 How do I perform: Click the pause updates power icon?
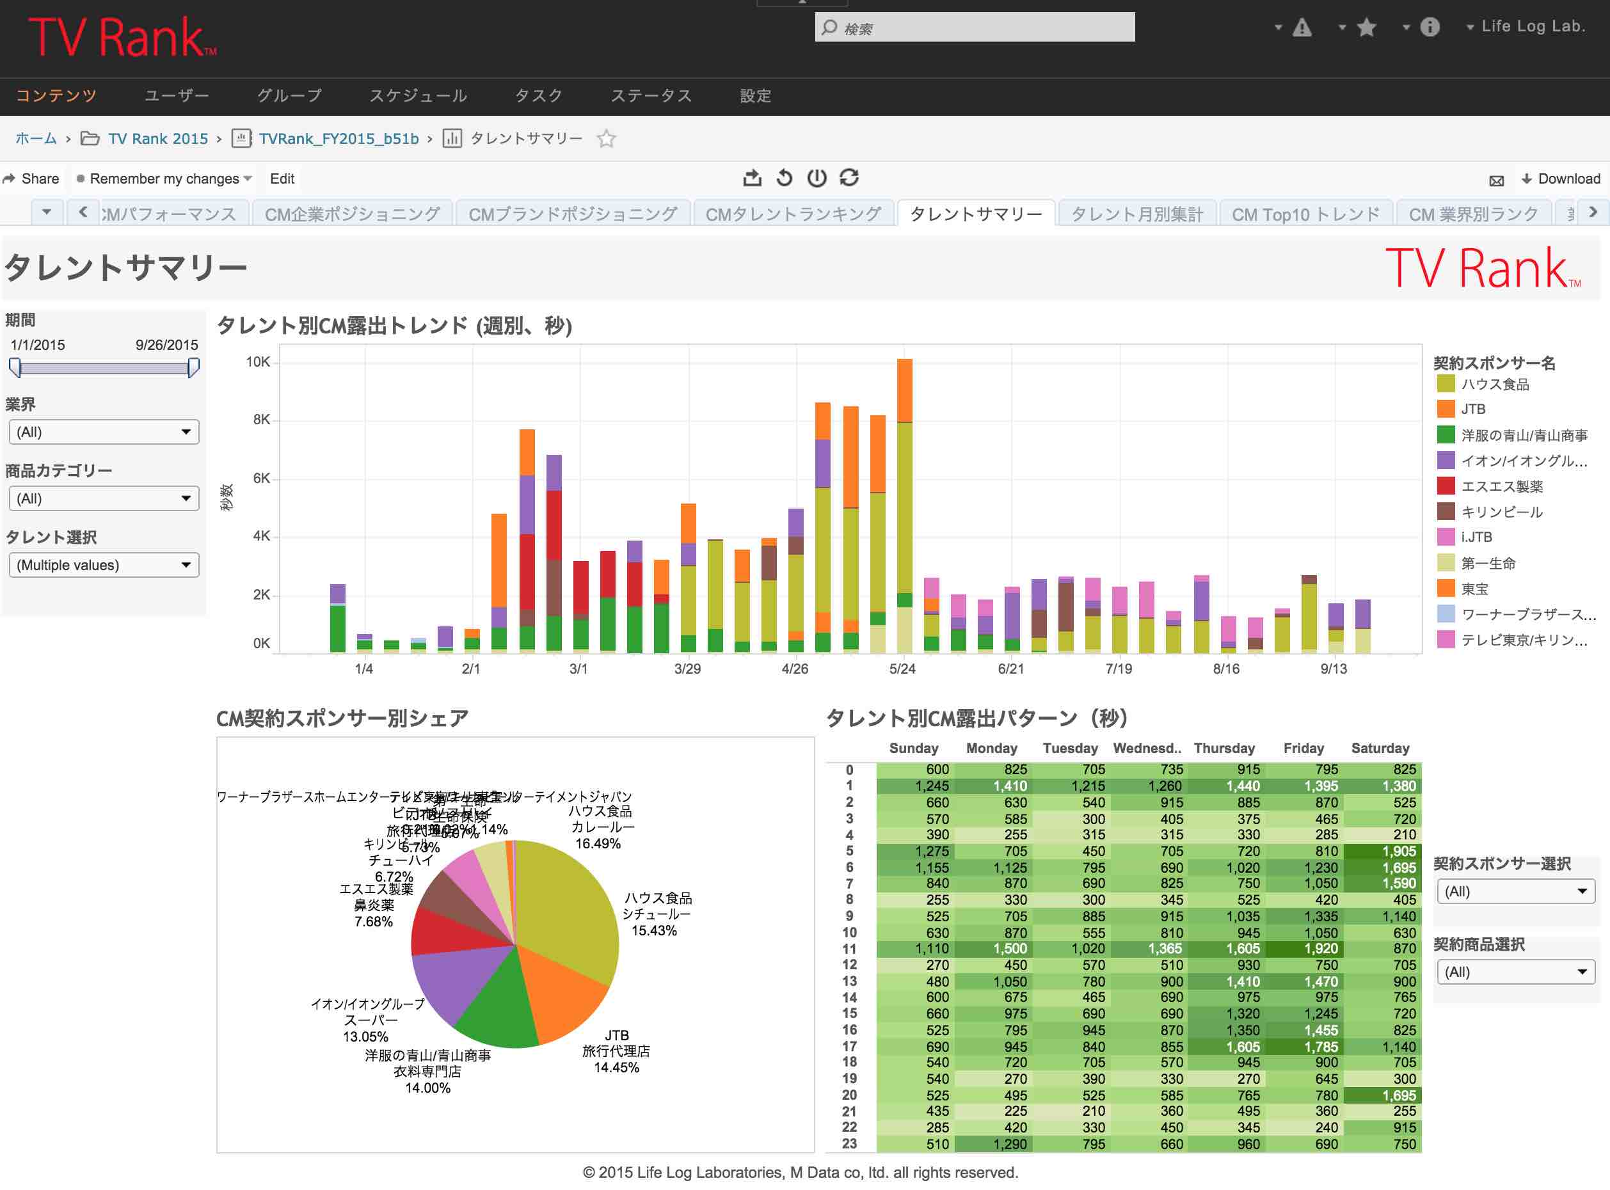pyautogui.click(x=817, y=178)
